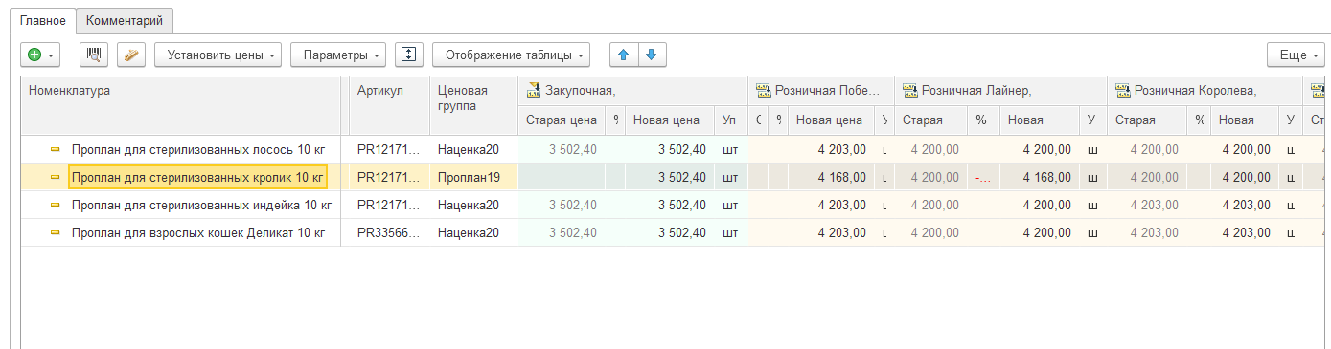The image size is (1331, 349).
Task: Click the barcode scanner icon
Action: 94,55
